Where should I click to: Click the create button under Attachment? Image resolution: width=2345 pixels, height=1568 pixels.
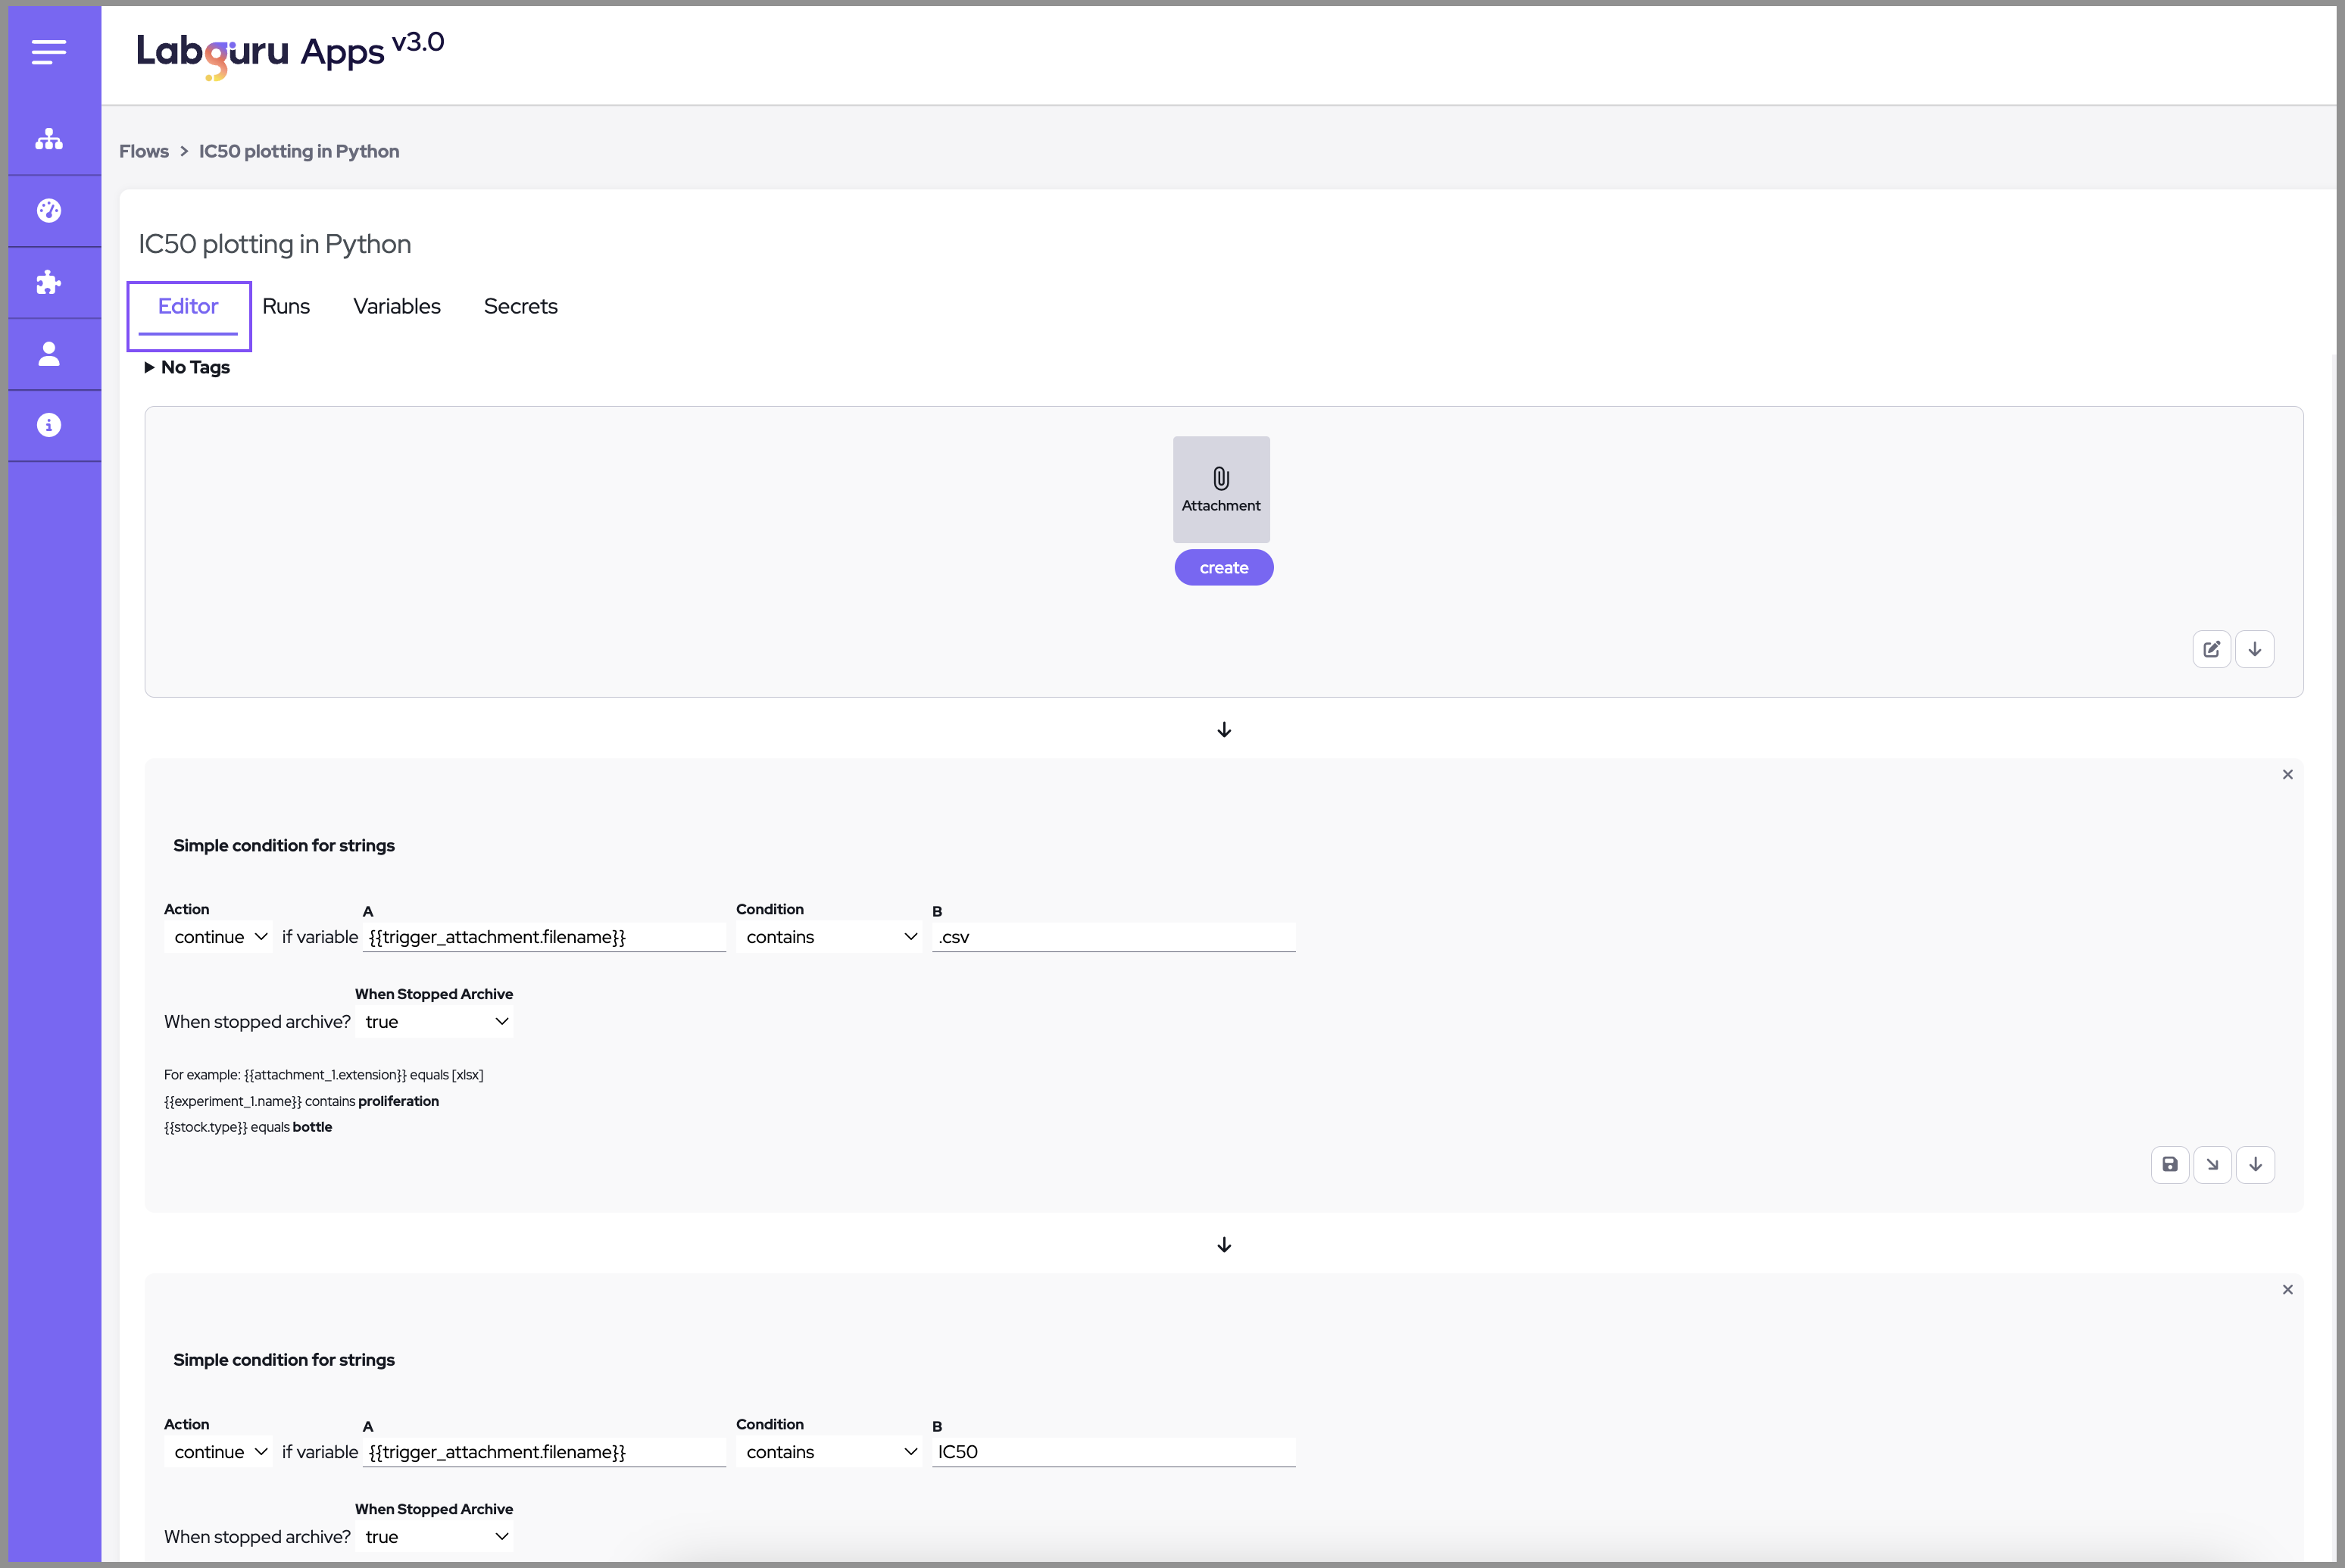pos(1223,567)
